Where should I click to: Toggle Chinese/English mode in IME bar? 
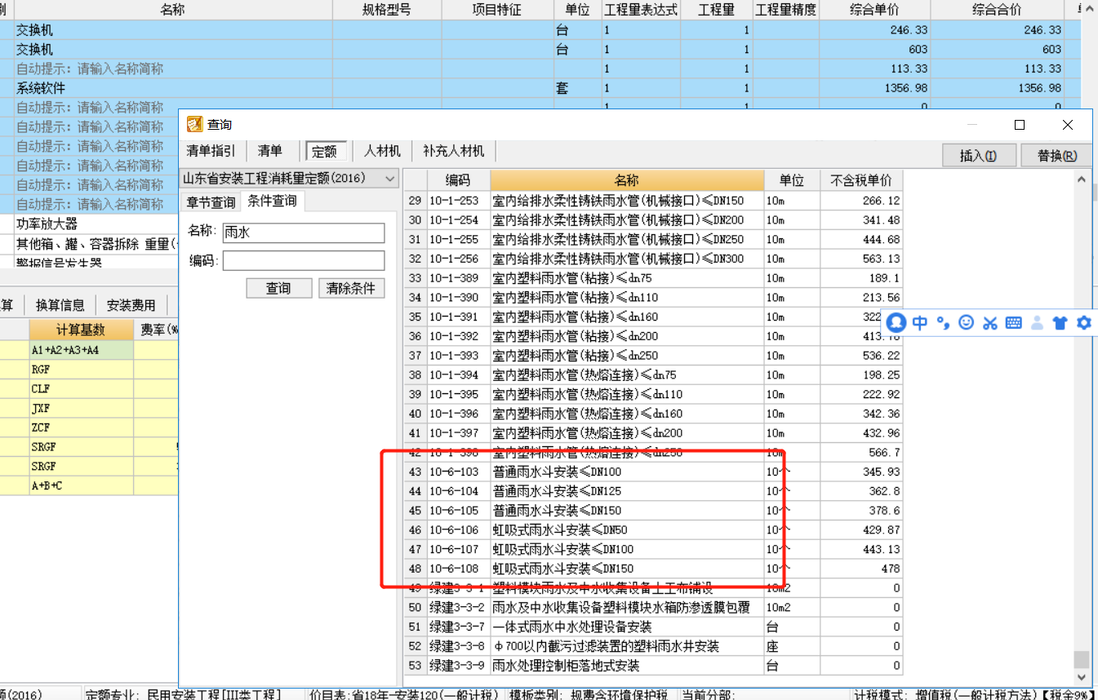(x=920, y=322)
